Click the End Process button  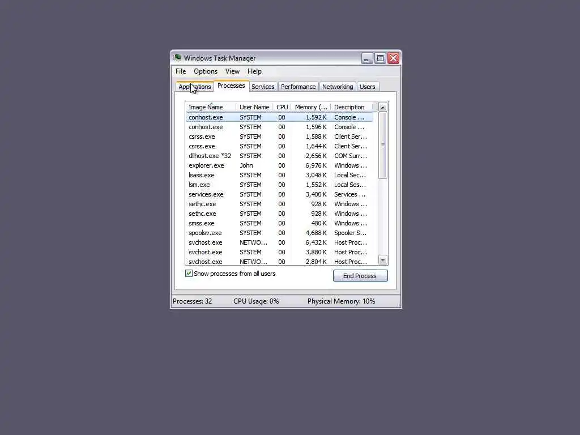click(x=360, y=276)
